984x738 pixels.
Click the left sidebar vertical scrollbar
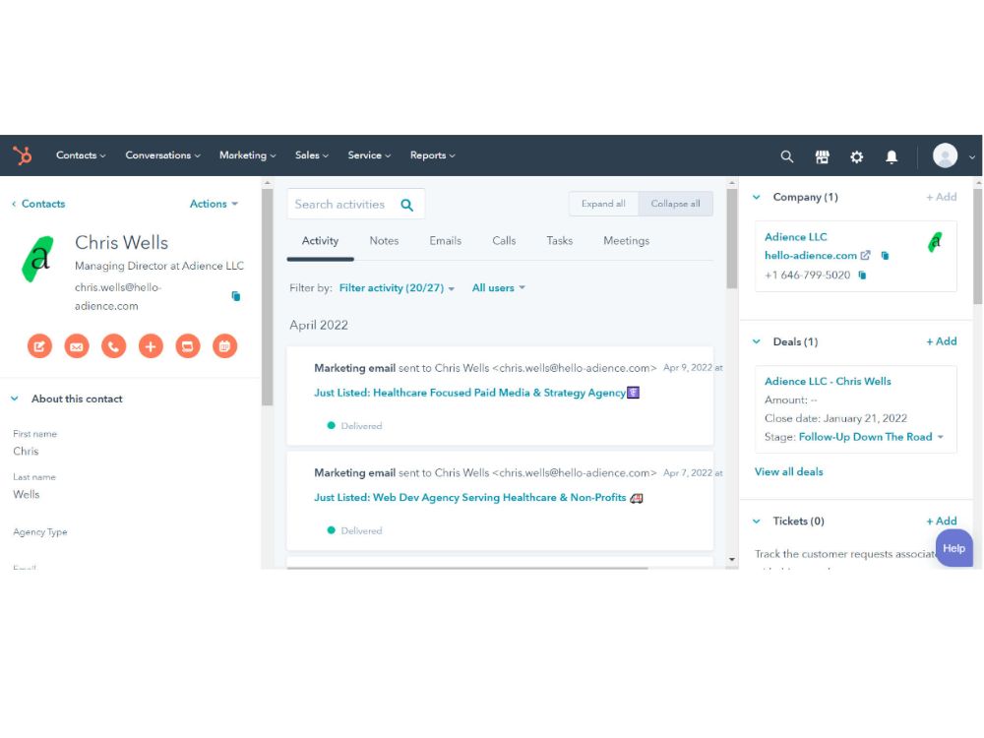(x=268, y=297)
